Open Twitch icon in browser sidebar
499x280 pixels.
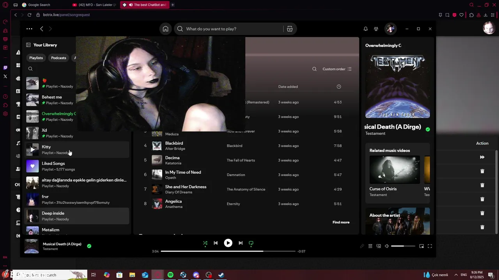click(x=5, y=68)
